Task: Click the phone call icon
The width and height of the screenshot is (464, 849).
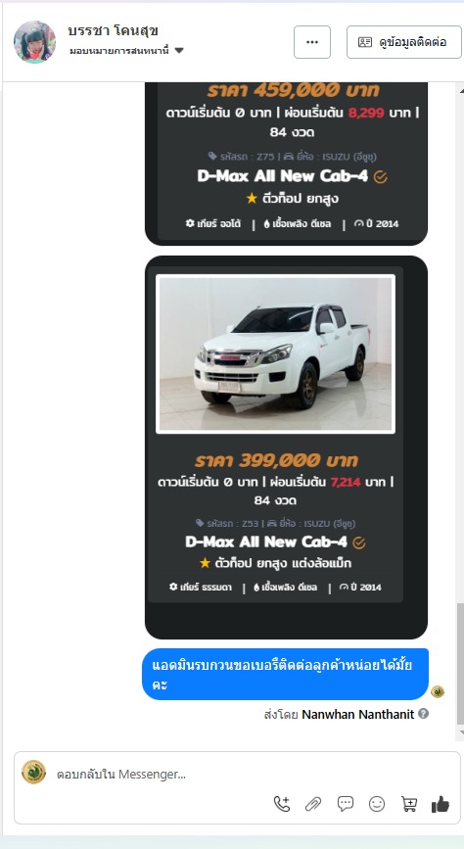Action: (282, 804)
